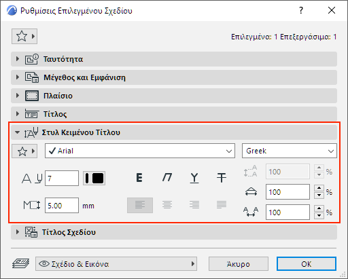The image size is (348, 279).
Task: Expand the Τίτλος panel
Action: [x=174, y=114]
